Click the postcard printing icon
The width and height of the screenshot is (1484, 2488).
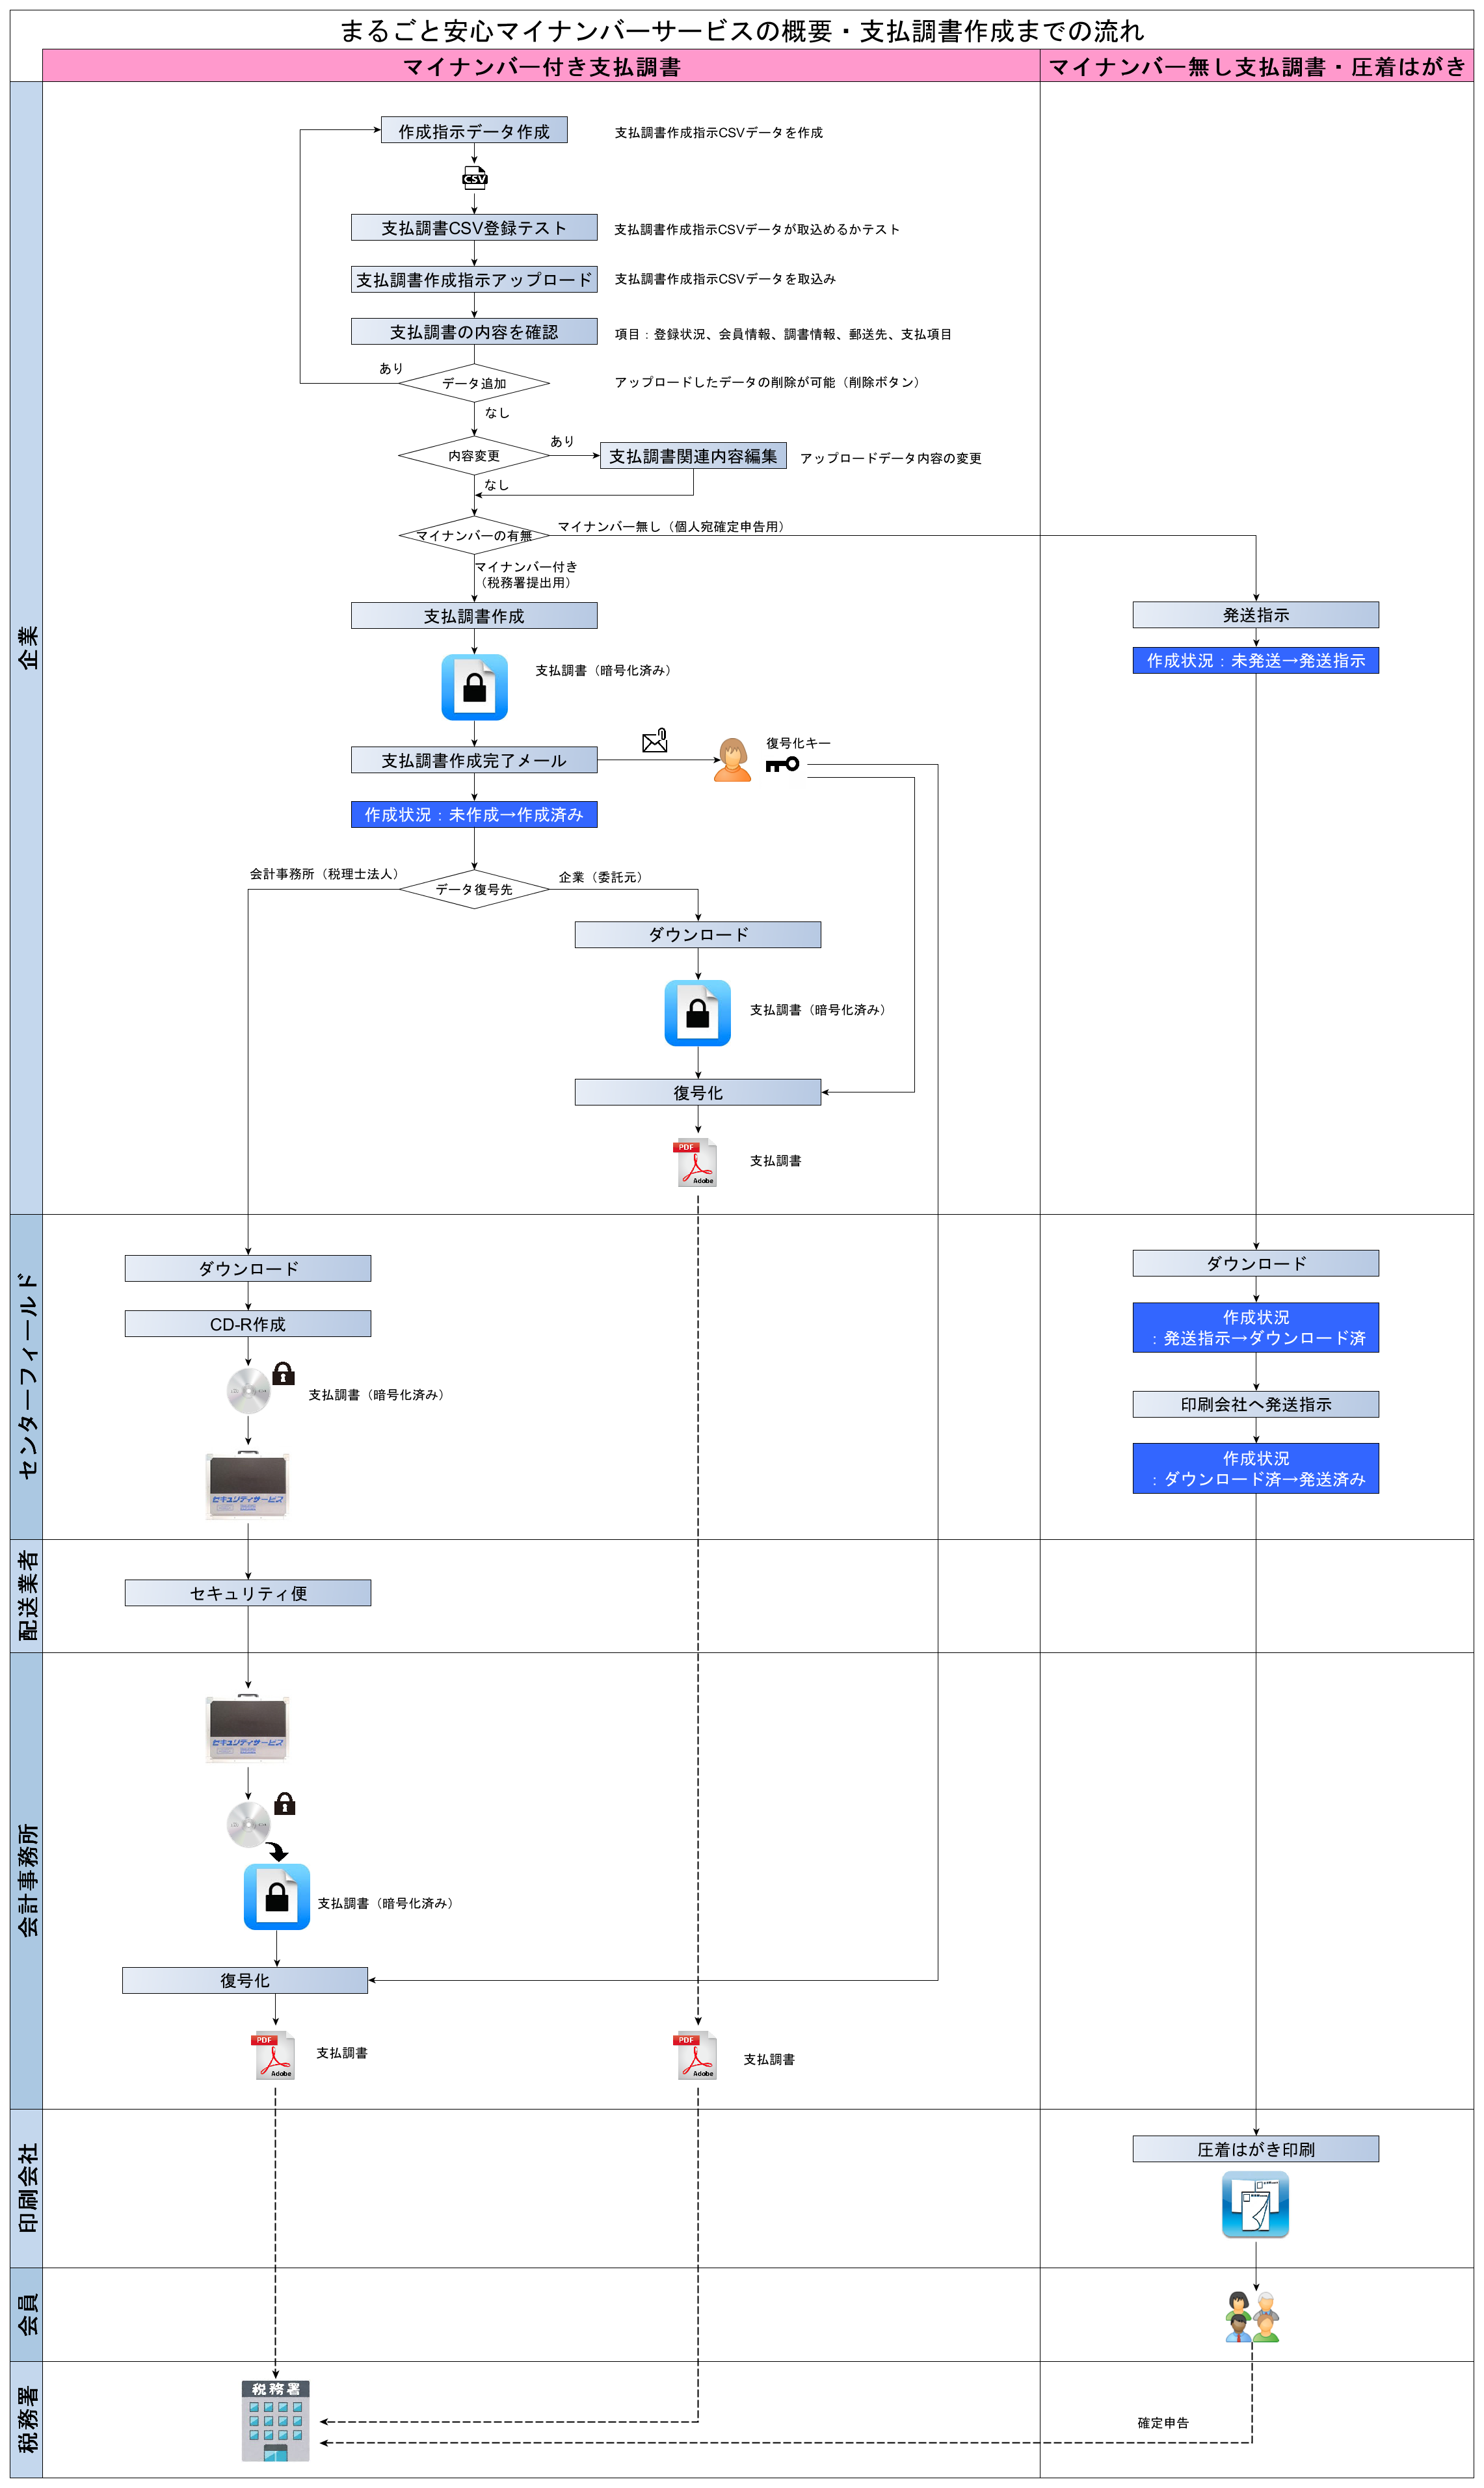click(x=1255, y=2204)
